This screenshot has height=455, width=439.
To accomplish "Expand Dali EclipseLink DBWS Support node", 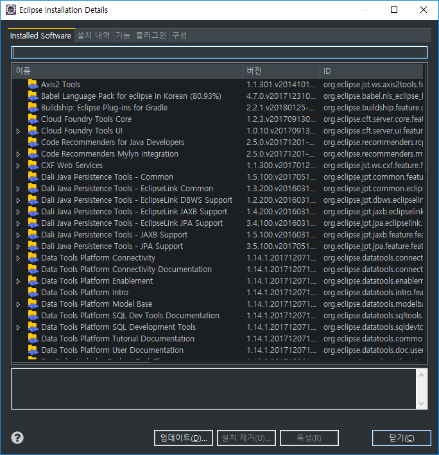I will 18,200.
